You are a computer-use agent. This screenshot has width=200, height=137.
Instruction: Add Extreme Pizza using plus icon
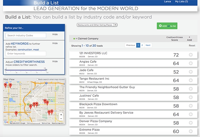(x=191, y=131)
